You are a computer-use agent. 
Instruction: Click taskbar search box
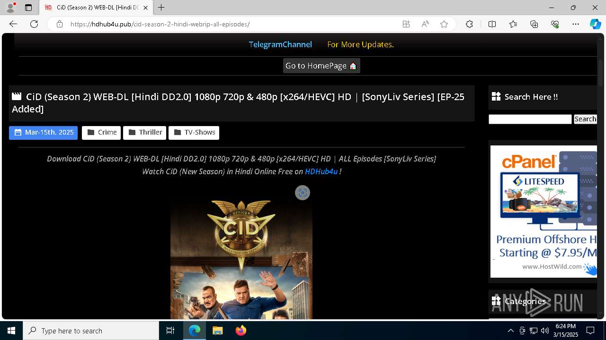click(91, 331)
